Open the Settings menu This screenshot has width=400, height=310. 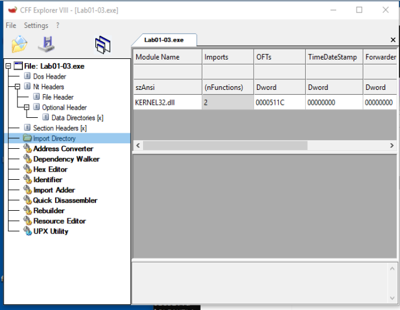pos(36,25)
